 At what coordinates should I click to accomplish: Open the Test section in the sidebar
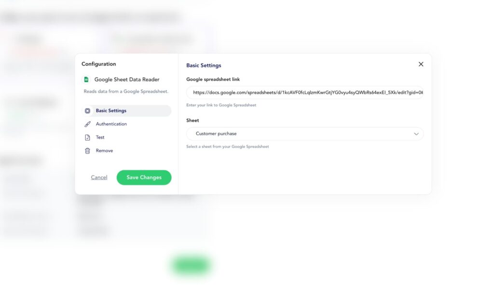point(100,137)
